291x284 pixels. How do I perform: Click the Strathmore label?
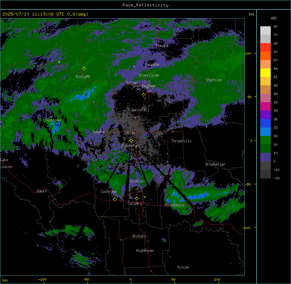(x=174, y=205)
